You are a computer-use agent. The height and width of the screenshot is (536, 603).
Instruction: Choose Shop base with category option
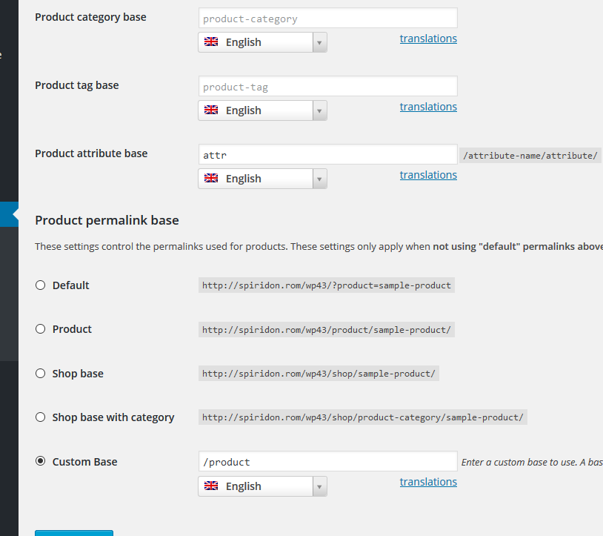pyautogui.click(x=41, y=417)
